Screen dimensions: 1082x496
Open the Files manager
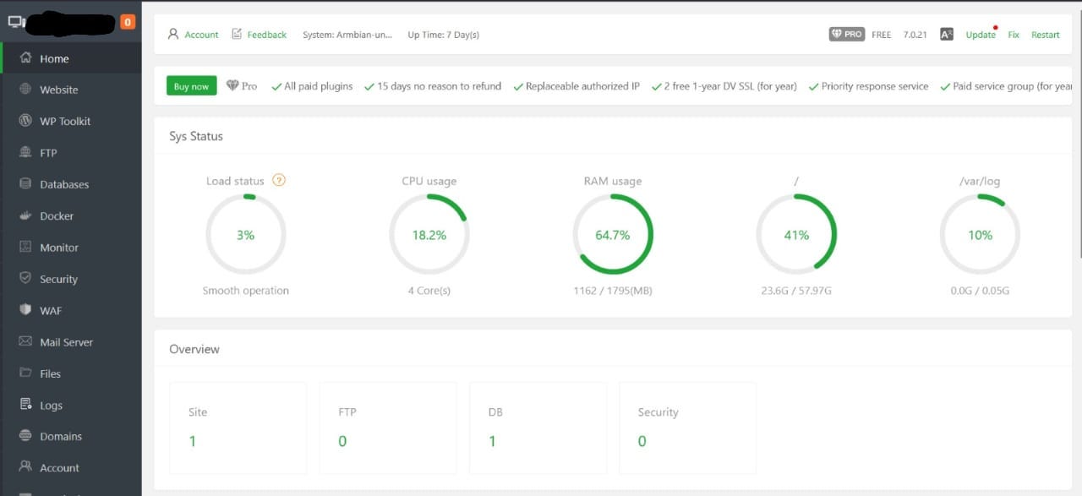click(51, 373)
